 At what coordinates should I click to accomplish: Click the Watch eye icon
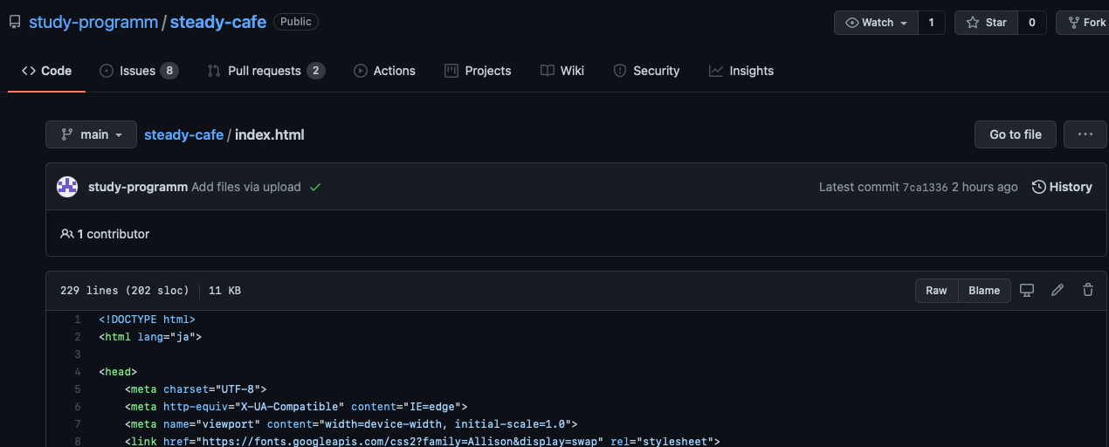pos(852,23)
